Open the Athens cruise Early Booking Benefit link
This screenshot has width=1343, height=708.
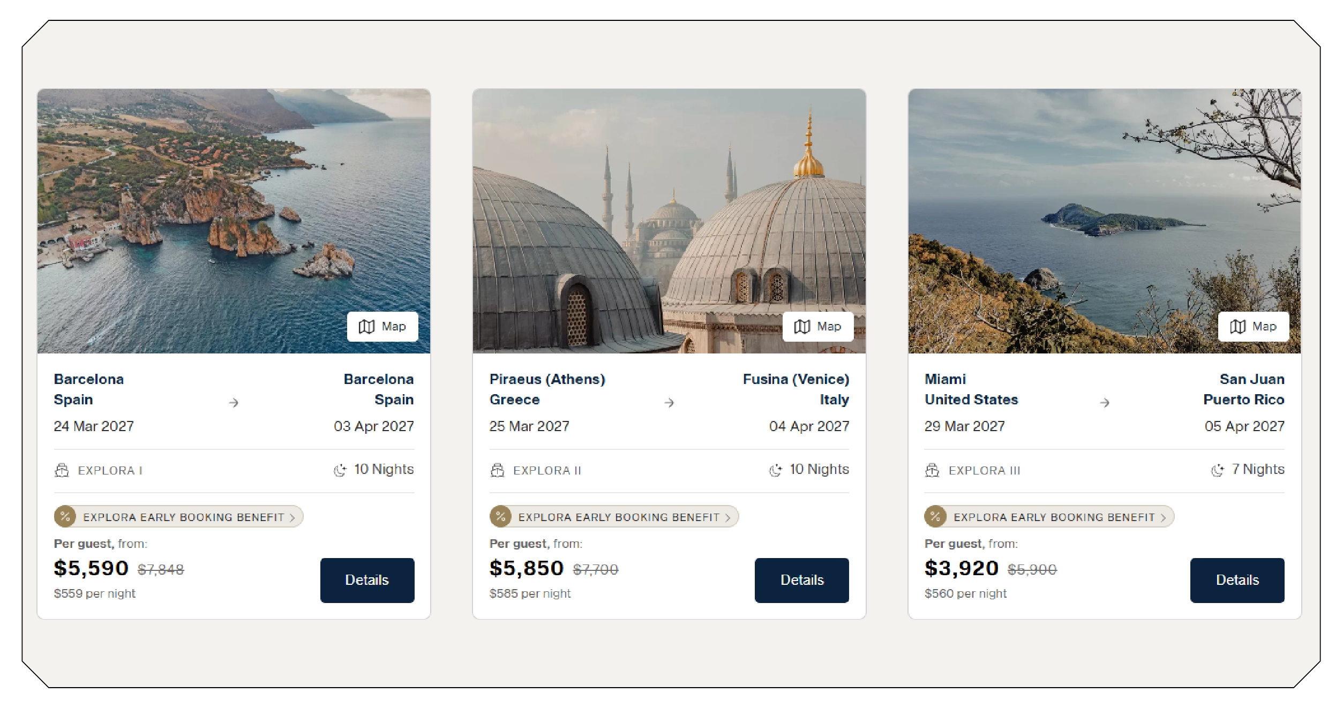click(613, 517)
